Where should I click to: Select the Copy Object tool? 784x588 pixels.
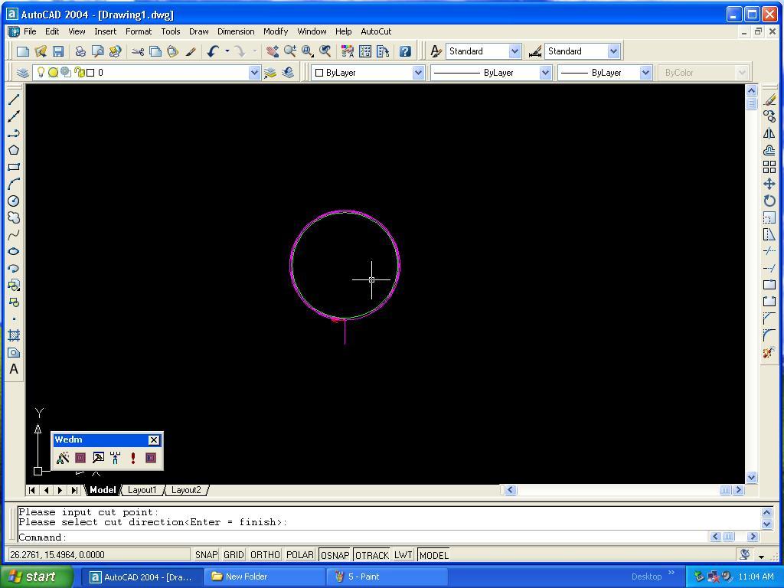click(x=769, y=116)
